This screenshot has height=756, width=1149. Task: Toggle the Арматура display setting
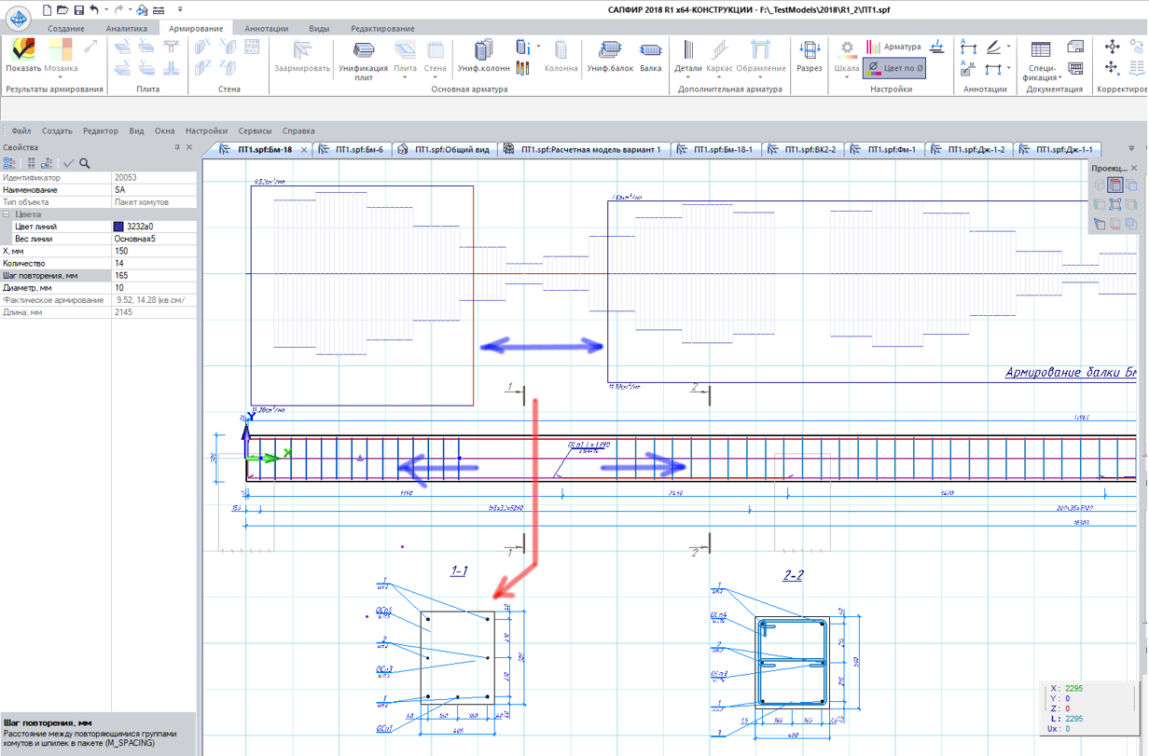tap(893, 47)
